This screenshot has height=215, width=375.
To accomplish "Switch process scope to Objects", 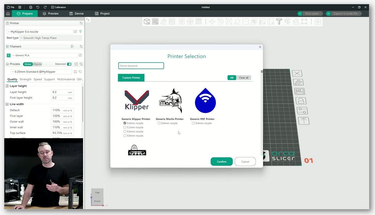I will coord(37,64).
